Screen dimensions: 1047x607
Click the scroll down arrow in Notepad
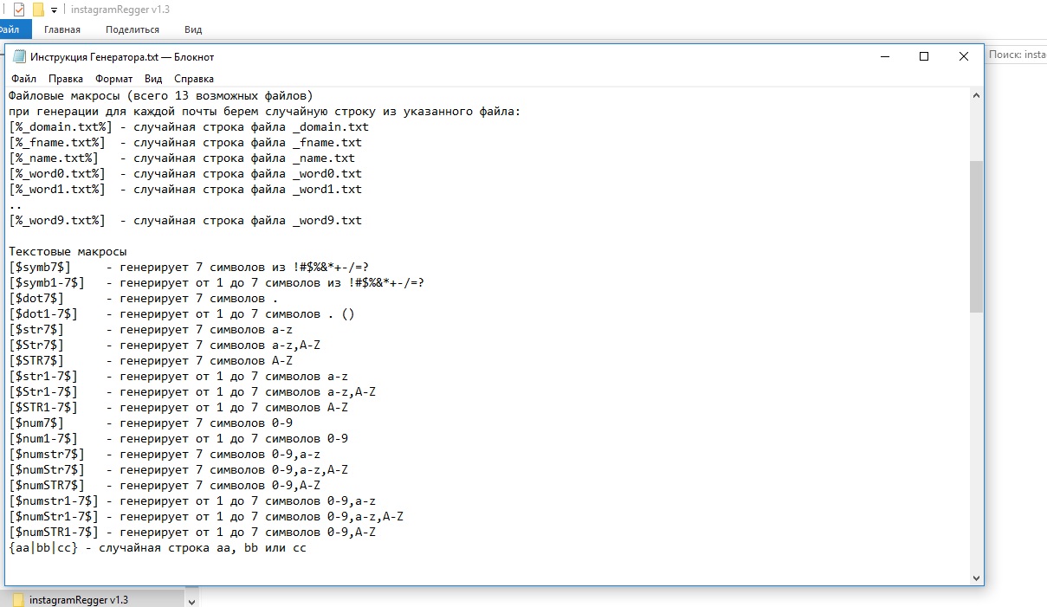[x=977, y=578]
